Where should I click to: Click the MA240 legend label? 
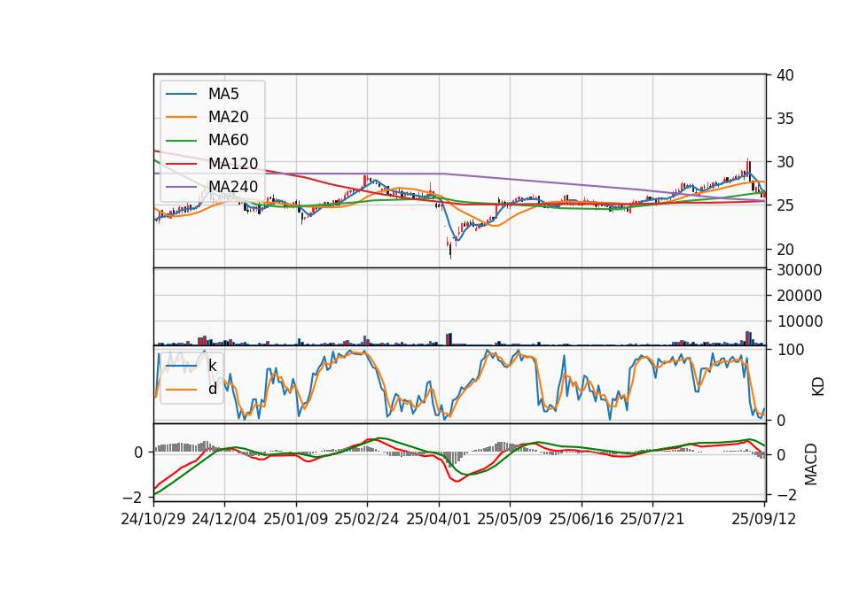(233, 187)
